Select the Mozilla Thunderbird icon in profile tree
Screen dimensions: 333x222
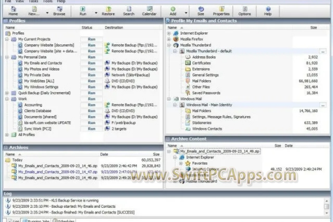(176, 45)
